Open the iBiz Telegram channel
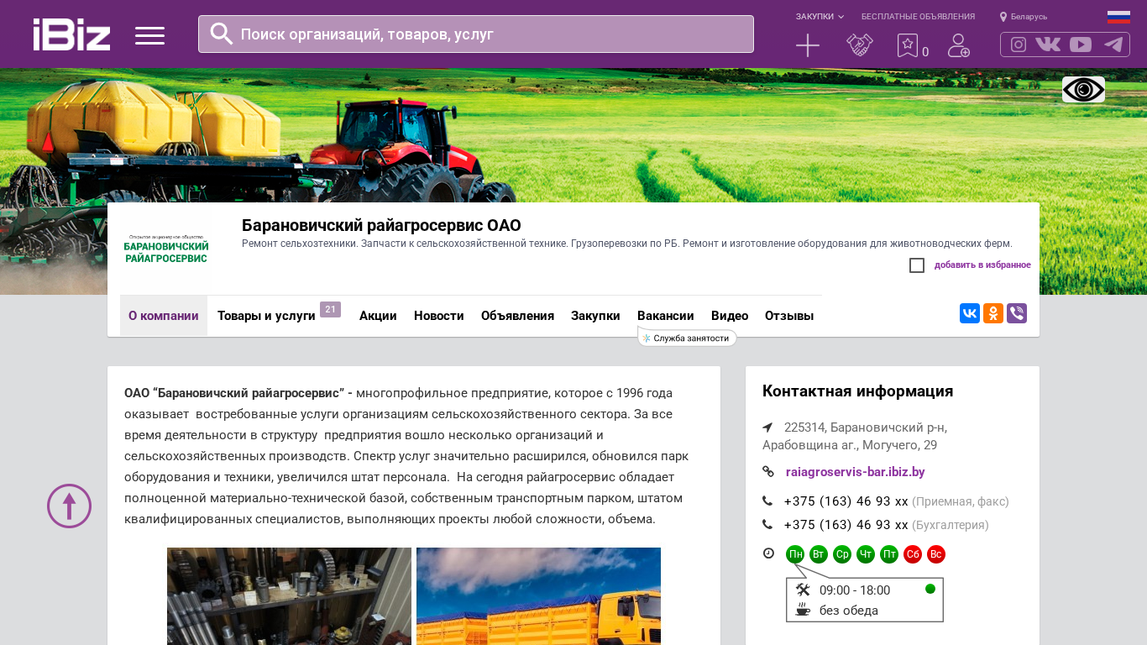The width and height of the screenshot is (1147, 645). coord(1113,45)
